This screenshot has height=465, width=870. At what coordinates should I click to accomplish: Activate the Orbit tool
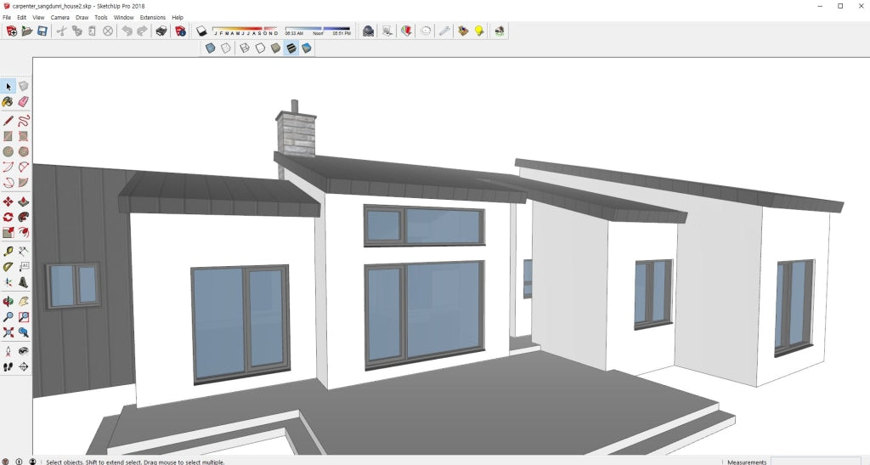pos(8,301)
